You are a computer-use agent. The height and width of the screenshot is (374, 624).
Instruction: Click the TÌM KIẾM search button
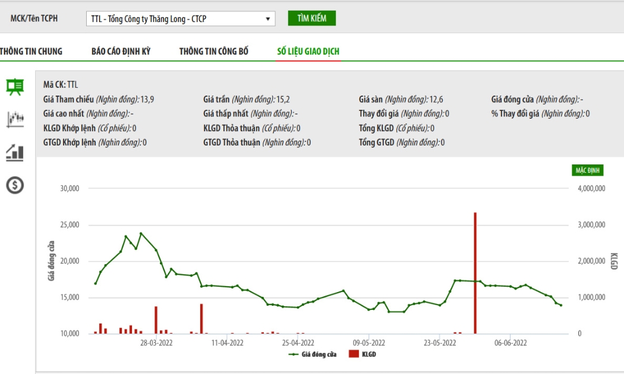[311, 18]
